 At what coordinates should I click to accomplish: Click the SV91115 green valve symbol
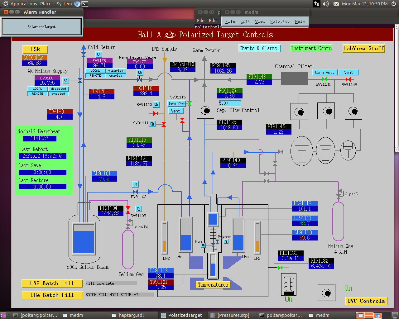(x=189, y=103)
